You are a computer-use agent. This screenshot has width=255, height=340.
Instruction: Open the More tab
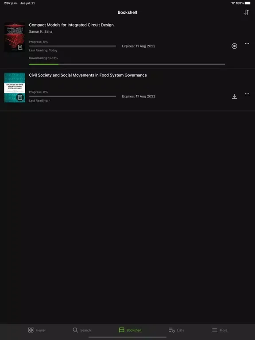click(x=220, y=330)
